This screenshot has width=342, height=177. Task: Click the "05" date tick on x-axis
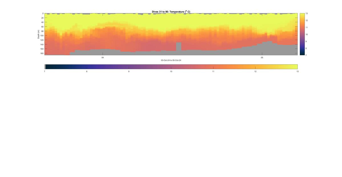pyautogui.click(x=262, y=57)
